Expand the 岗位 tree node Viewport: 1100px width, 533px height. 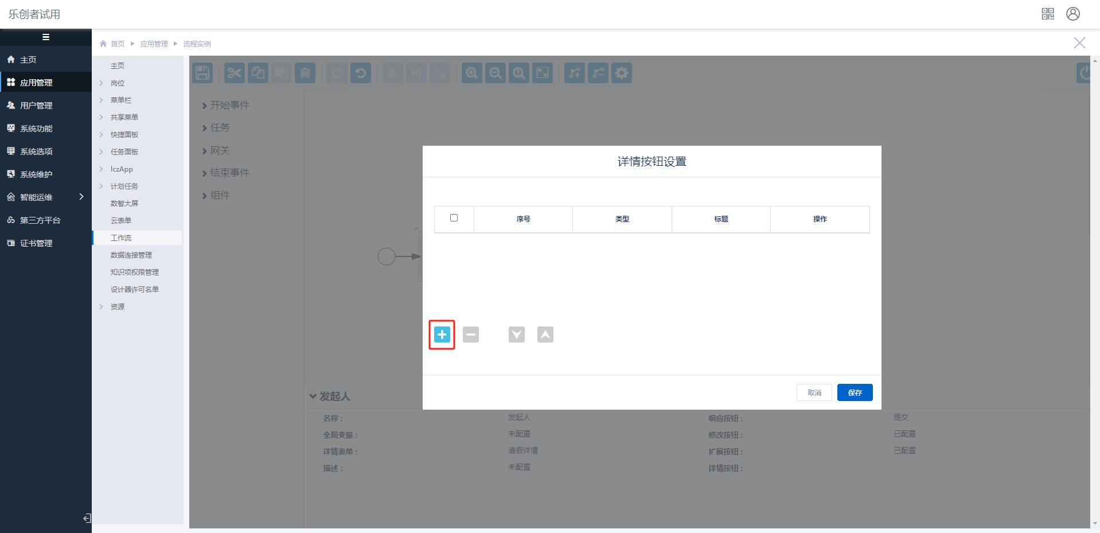point(102,83)
